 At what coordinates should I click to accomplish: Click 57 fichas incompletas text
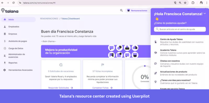pyautogui.click(x=103, y=71)
